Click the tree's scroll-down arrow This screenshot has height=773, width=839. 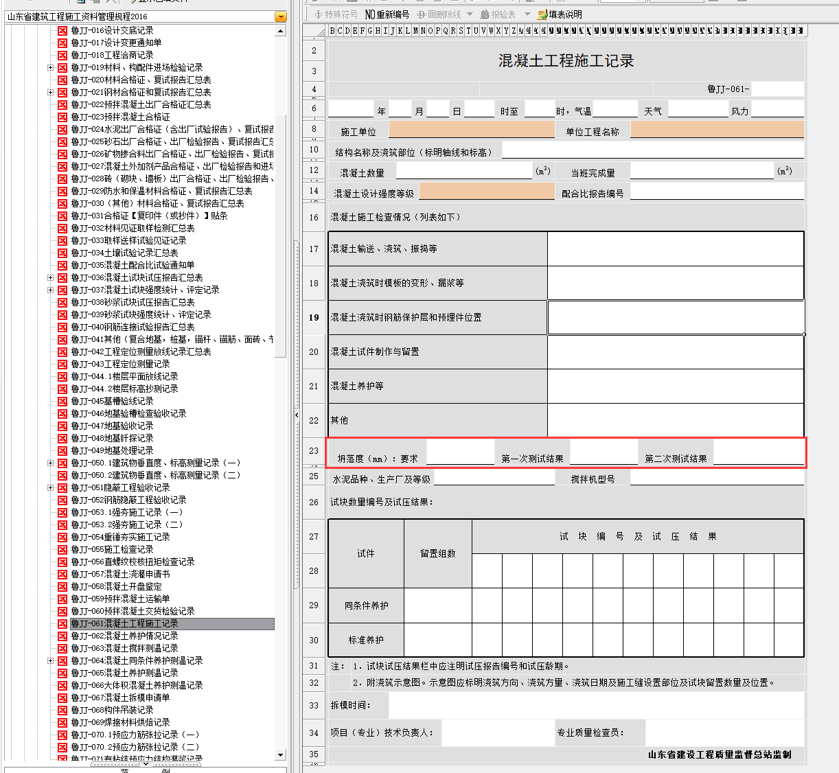(x=280, y=754)
